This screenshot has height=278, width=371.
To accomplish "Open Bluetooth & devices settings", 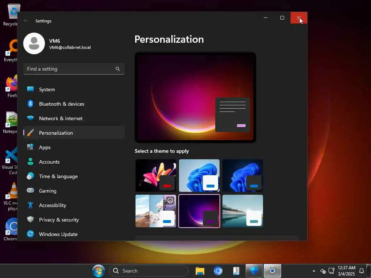I will [74, 104].
